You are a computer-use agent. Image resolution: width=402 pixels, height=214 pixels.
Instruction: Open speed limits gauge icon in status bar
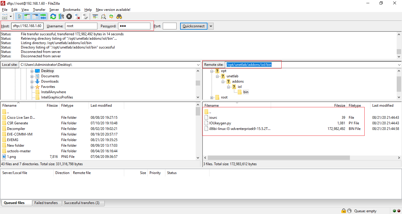coord(349,211)
